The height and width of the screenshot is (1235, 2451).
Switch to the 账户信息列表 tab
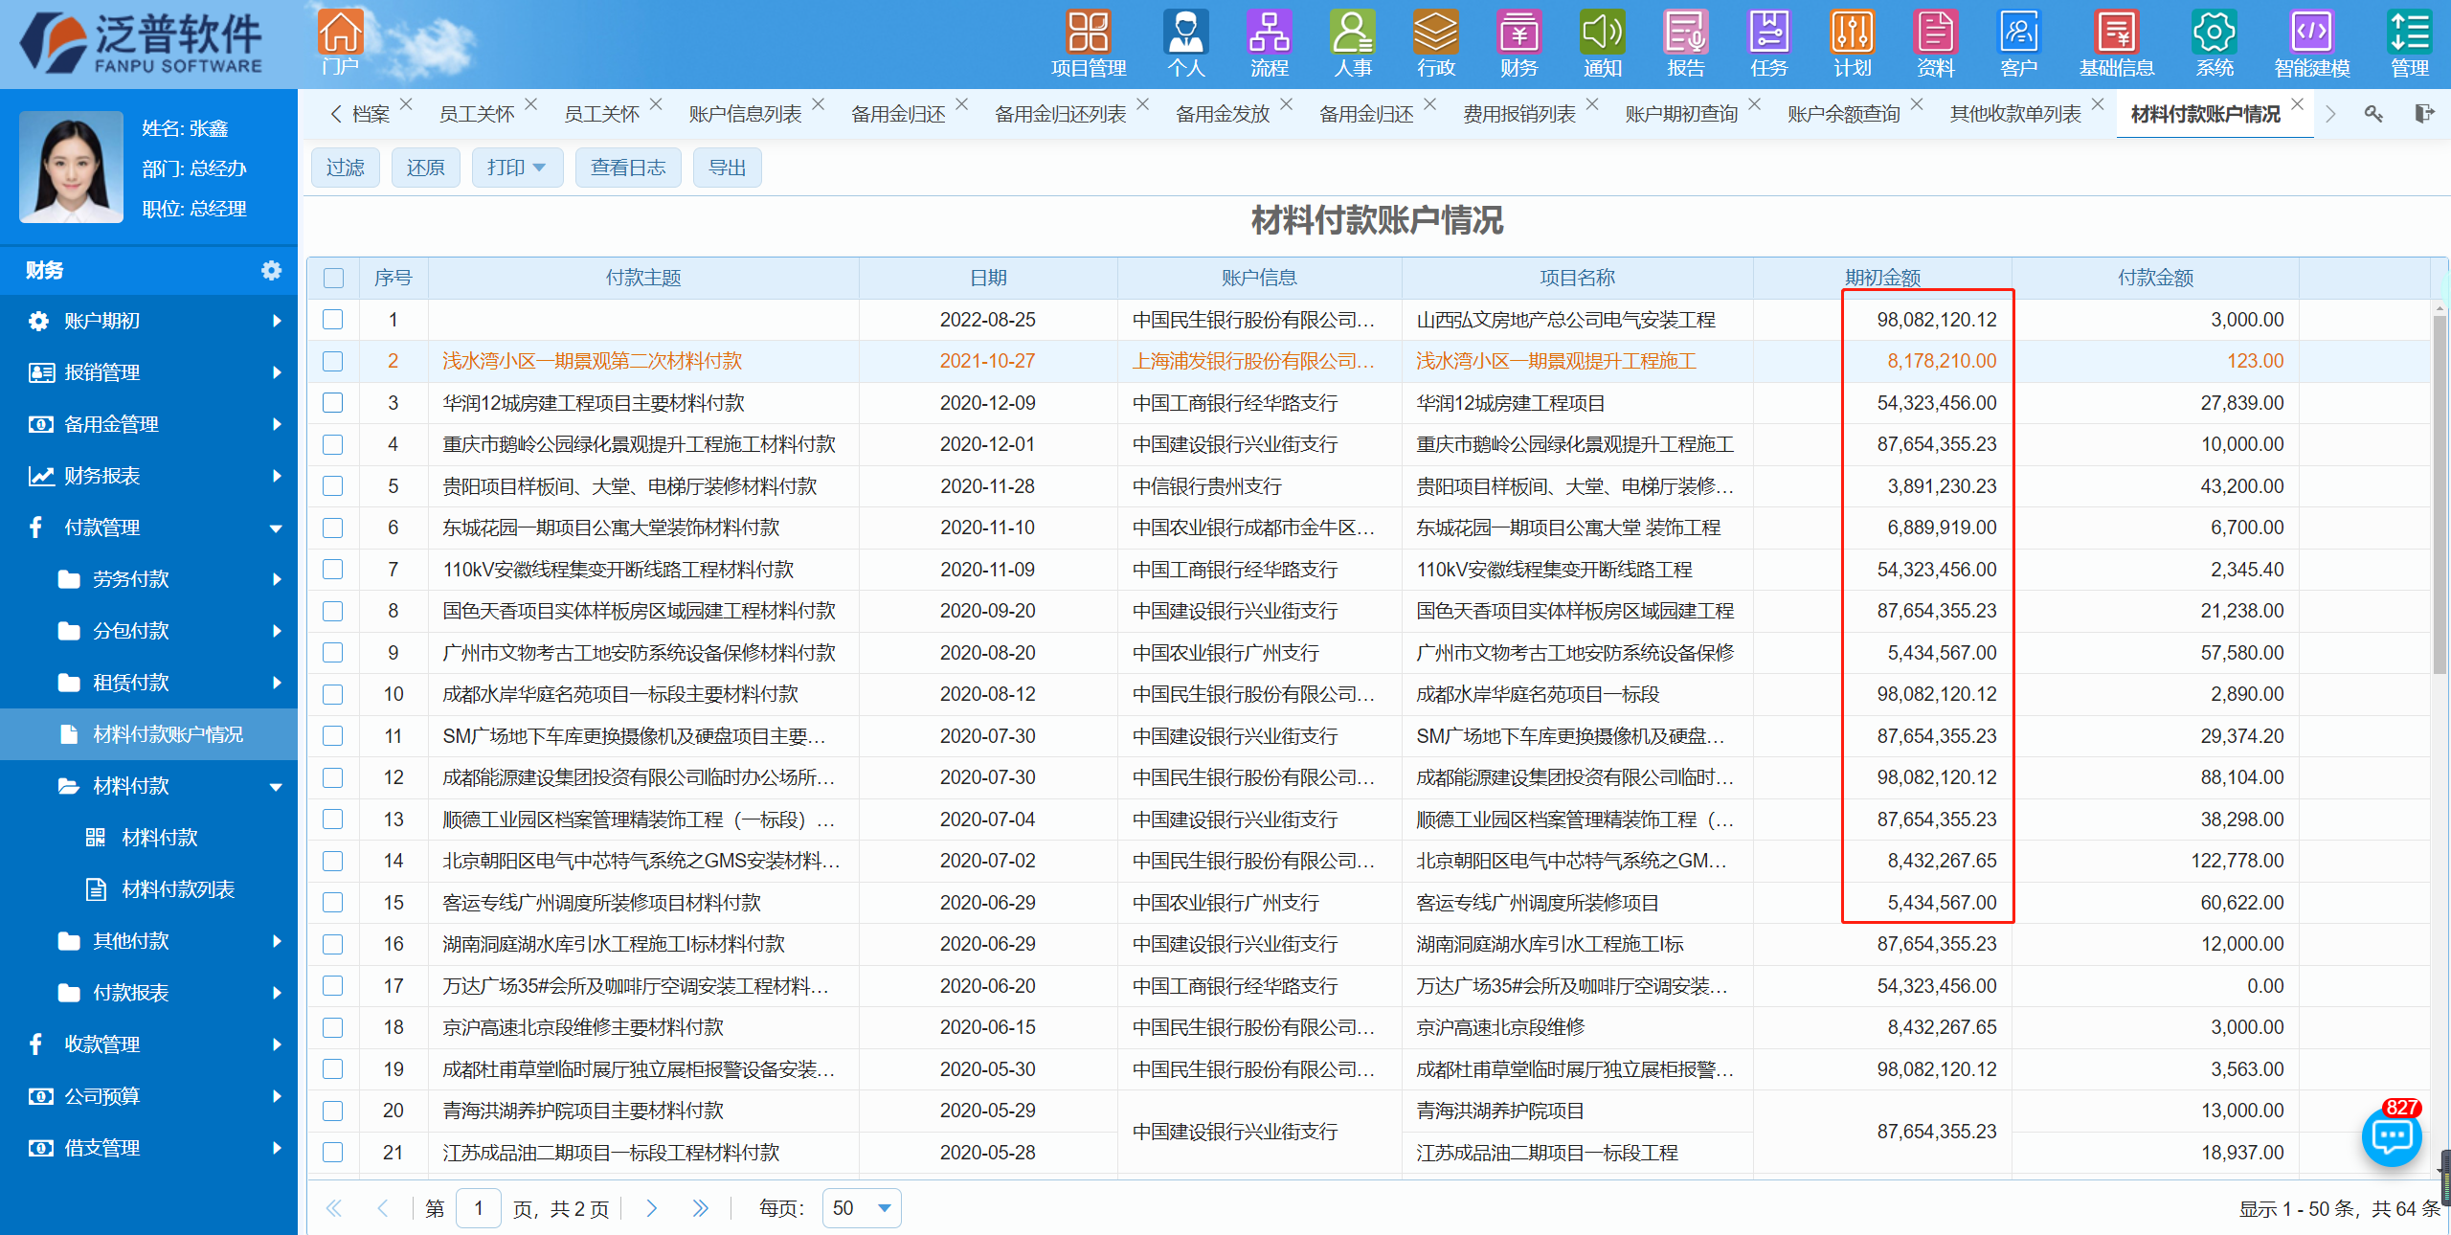pos(745,114)
